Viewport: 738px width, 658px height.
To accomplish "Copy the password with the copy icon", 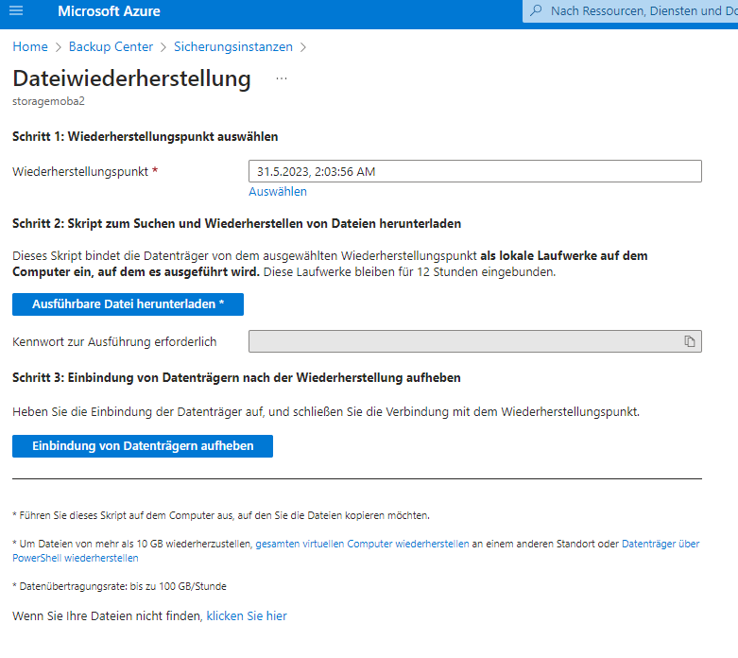I will click(x=689, y=341).
